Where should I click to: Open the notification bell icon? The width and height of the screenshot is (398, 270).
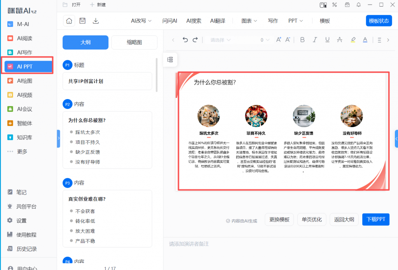(x=358, y=5)
